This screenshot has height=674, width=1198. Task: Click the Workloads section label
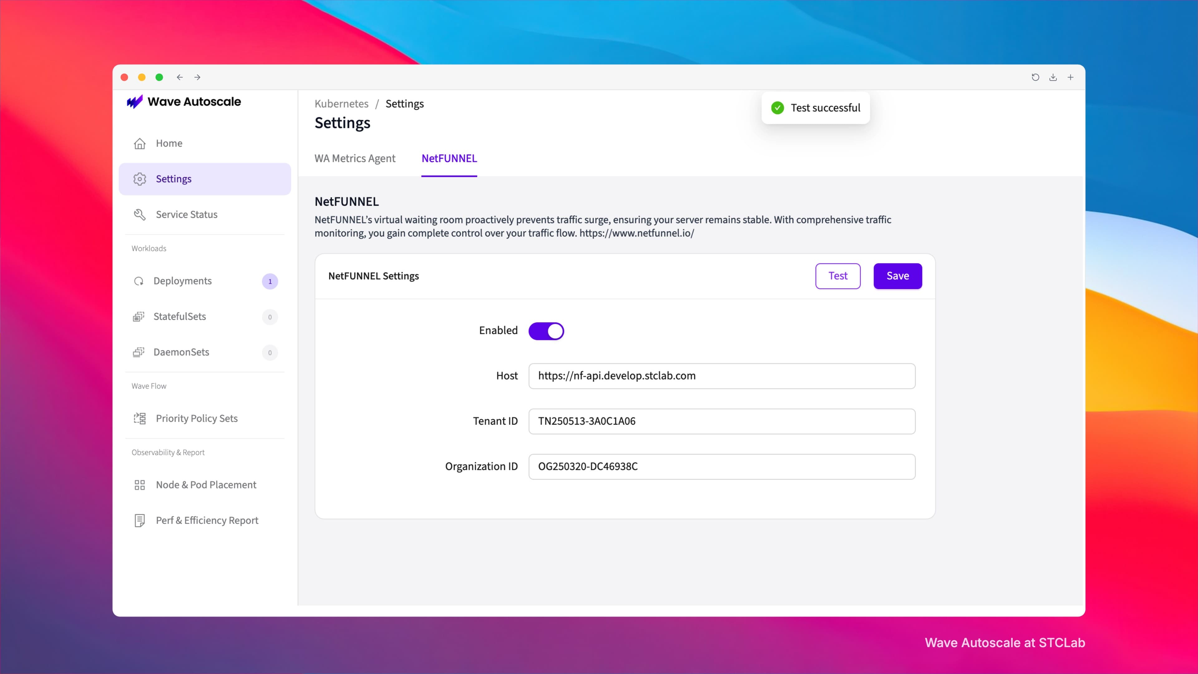[x=149, y=248]
